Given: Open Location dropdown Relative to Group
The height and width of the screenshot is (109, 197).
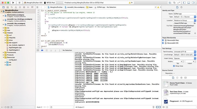Looking at the screenshot, I should pos(185,20).
